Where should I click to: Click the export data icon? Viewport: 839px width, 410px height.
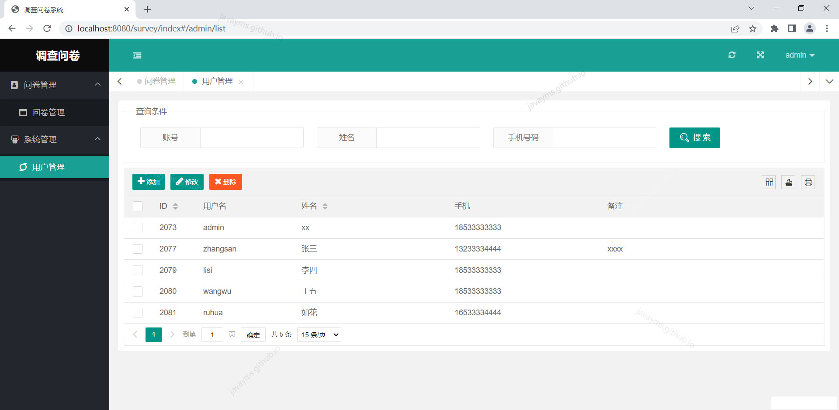pos(788,182)
